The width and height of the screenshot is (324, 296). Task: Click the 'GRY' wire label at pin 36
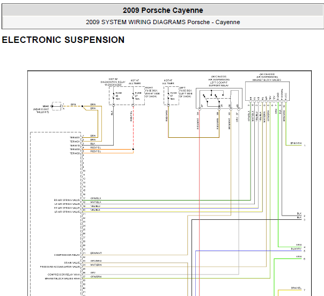pos(93,272)
